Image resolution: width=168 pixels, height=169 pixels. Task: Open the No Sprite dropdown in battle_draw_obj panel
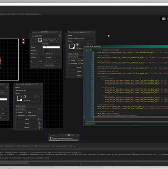(x=38, y=100)
